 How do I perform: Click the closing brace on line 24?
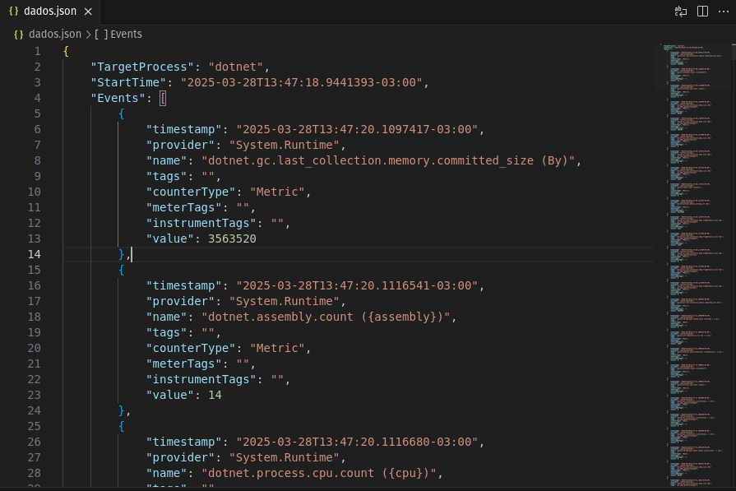122,410
